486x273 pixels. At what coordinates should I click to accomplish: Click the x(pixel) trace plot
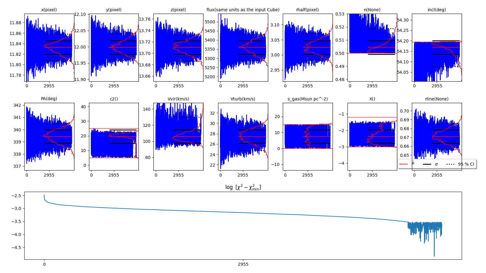click(49, 48)
